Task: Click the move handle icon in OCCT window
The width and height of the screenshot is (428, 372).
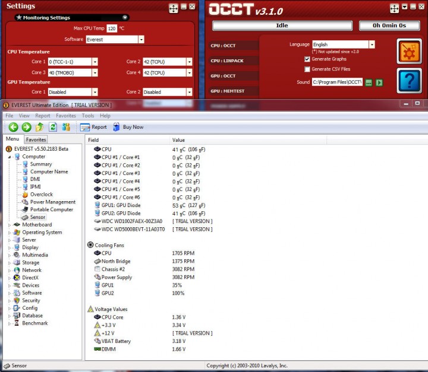Action: tap(394, 9)
